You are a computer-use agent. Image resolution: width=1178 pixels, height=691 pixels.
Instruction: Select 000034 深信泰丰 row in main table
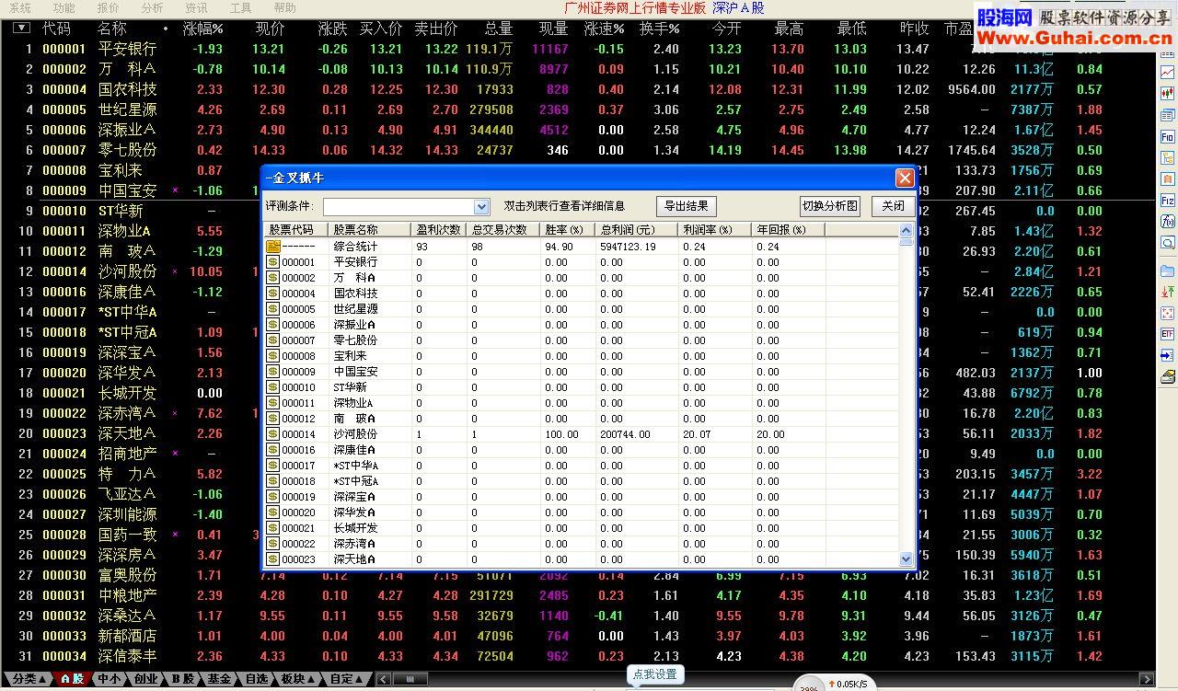click(x=578, y=656)
